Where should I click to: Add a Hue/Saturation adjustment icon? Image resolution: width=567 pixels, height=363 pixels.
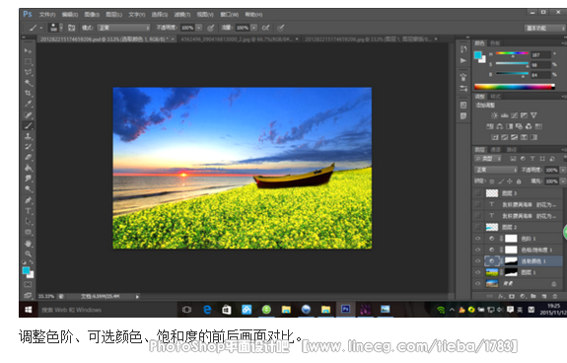490,126
